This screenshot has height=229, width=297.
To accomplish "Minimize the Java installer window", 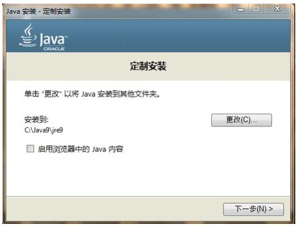I will point(241,9).
